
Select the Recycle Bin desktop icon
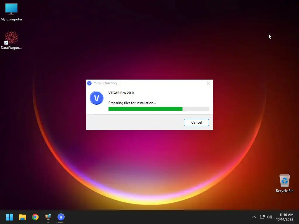pyautogui.click(x=284, y=183)
